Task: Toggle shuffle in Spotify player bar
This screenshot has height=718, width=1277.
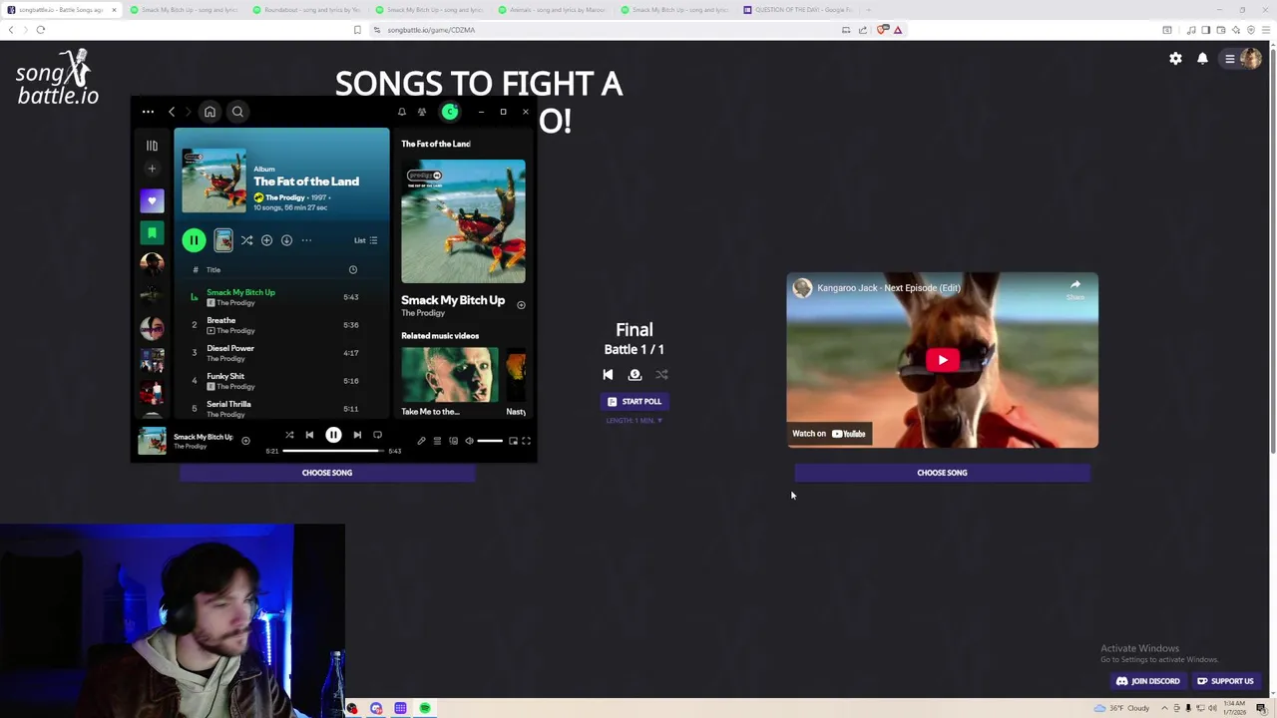Action: point(289,435)
